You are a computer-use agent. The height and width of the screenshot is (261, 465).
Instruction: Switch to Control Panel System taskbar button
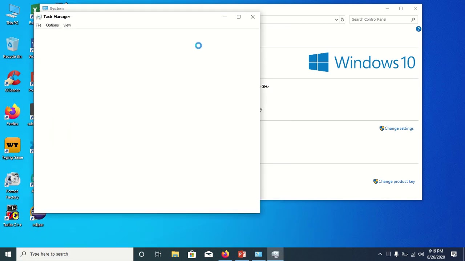pos(259,254)
